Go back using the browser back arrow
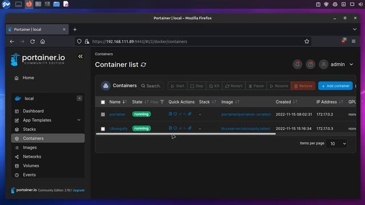This screenshot has height=205, width=365. pyautogui.click(x=12, y=42)
